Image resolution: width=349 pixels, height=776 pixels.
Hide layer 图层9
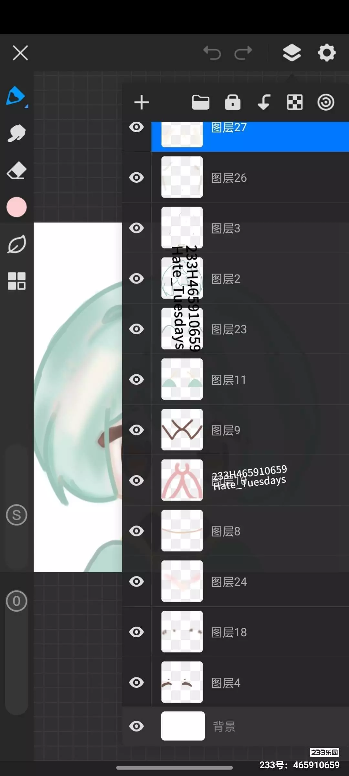pyautogui.click(x=136, y=430)
